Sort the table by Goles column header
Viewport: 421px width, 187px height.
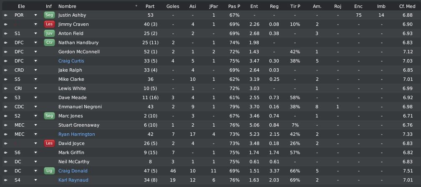pos(173,6)
